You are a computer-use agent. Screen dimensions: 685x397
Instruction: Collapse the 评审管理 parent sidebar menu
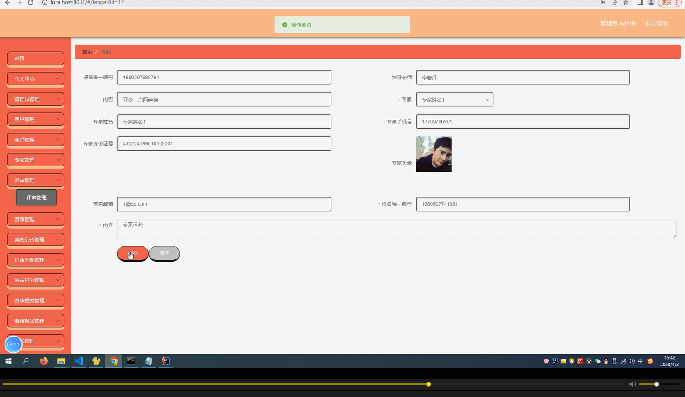36,180
